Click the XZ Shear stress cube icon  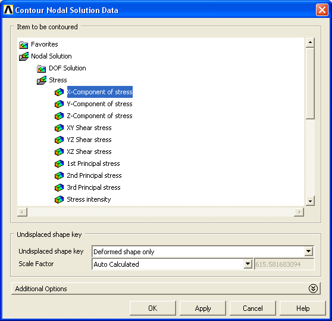tap(59, 152)
